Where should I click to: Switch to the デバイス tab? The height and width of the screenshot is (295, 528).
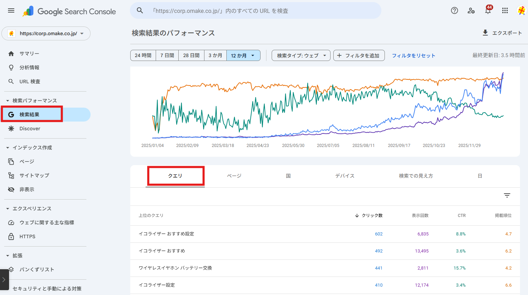click(344, 176)
